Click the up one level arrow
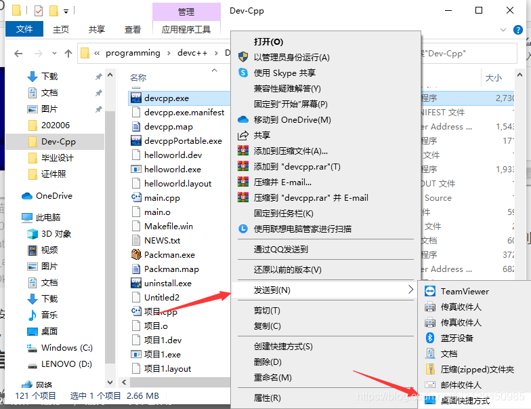This screenshot has width=531, height=409. coord(68,53)
